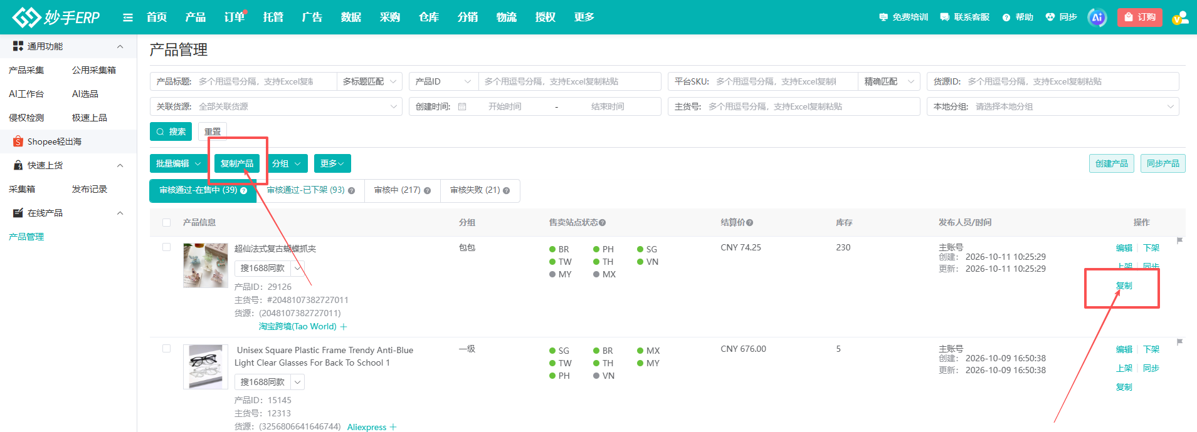Toggle the hamburger menu icon

(x=128, y=18)
